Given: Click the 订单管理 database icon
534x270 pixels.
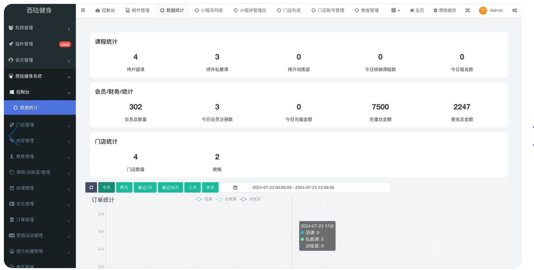Looking at the screenshot, I should pyautogui.click(x=12, y=219).
